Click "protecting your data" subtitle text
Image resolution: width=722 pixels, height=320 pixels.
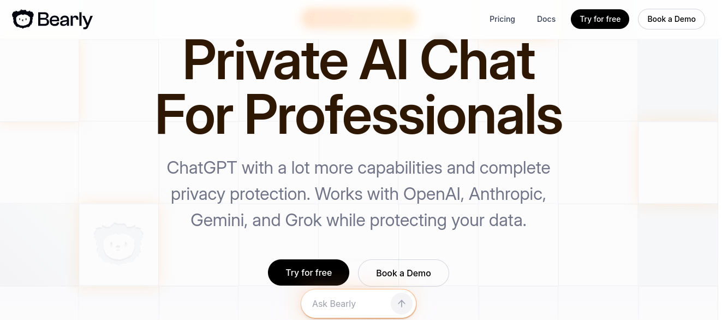pyautogui.click(x=448, y=220)
